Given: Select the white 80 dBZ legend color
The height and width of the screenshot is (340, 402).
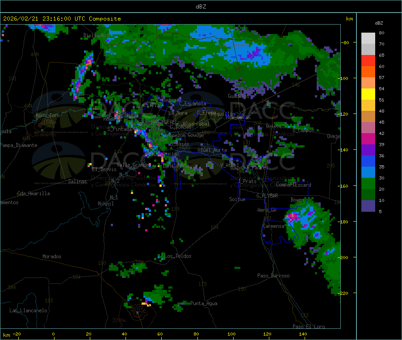Looking at the screenshot, I should 368,38.
